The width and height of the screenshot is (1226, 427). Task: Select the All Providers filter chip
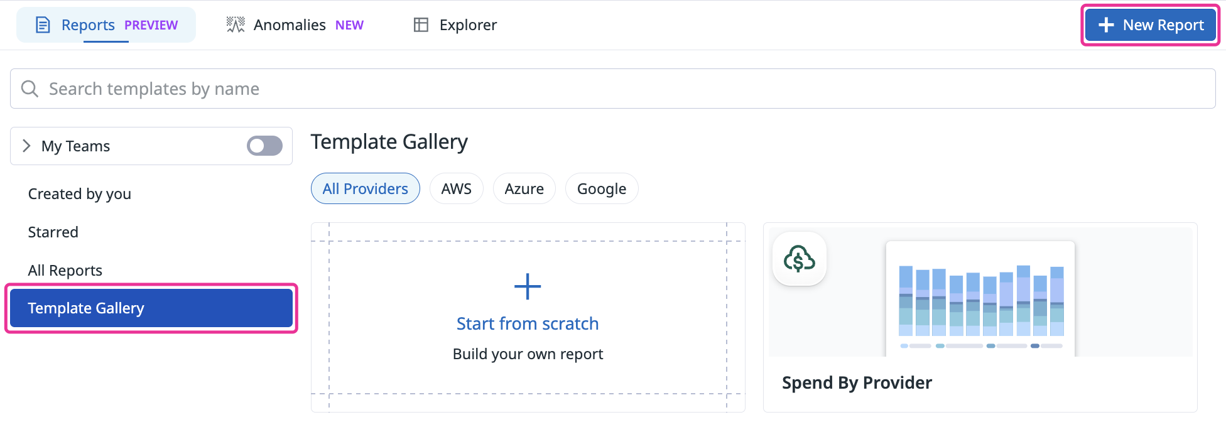tap(365, 189)
